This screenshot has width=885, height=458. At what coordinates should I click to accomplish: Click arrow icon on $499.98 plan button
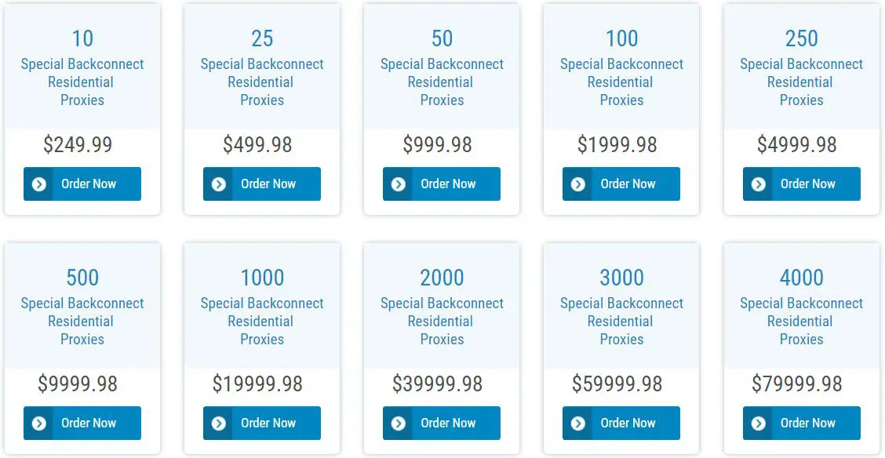(x=218, y=184)
